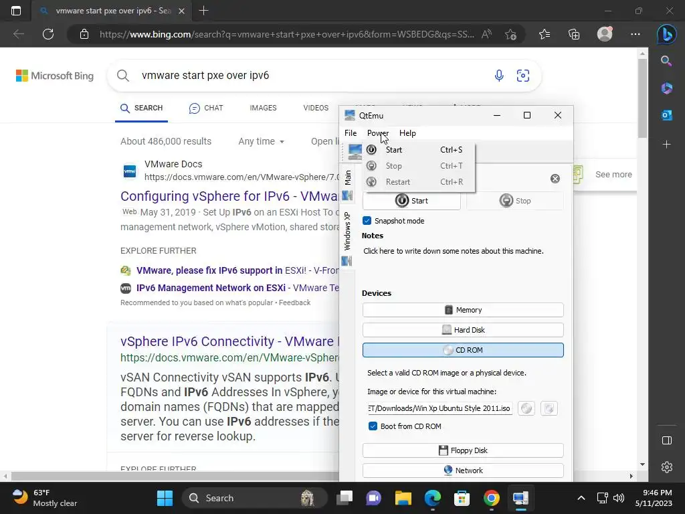
Task: Open the Outlook icon in Edge sidebar
Action: [667, 115]
